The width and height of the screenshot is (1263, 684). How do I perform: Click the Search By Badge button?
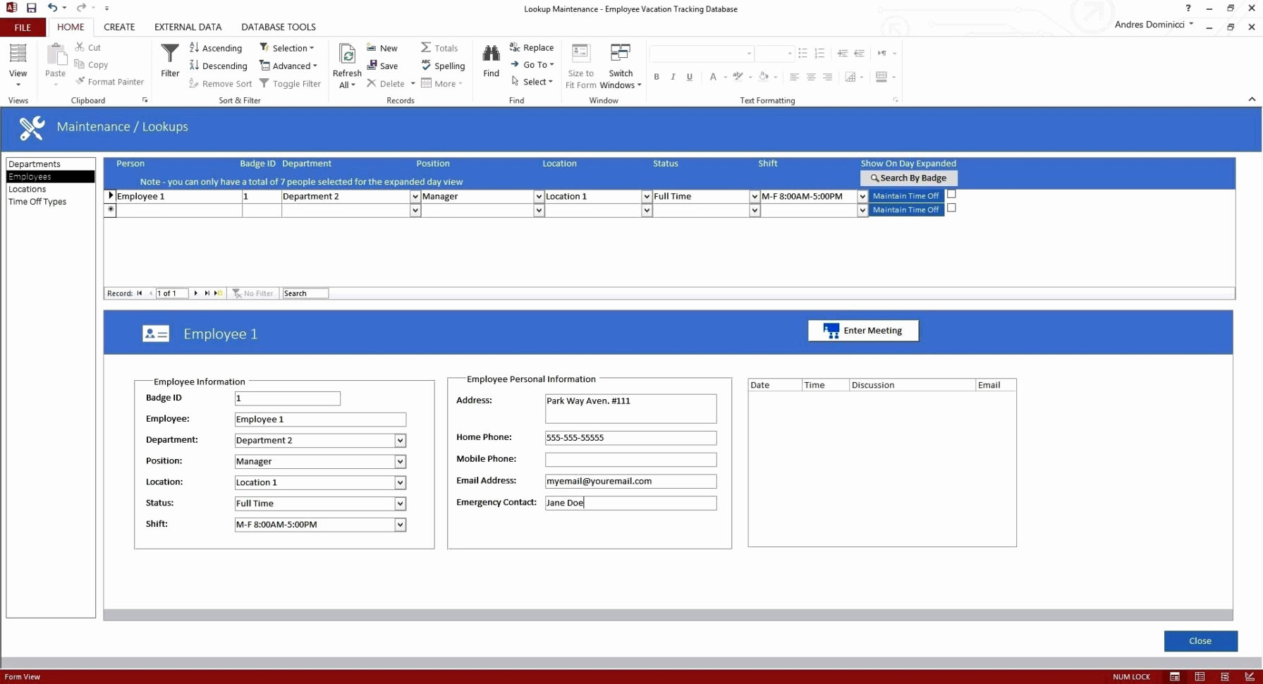[x=908, y=178]
